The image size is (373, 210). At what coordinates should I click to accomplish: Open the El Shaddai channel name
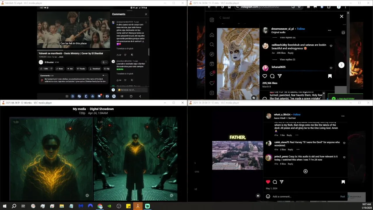click(49, 62)
